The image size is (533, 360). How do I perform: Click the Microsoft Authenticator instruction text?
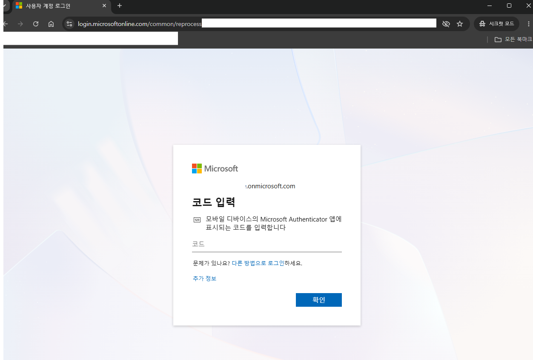click(273, 223)
